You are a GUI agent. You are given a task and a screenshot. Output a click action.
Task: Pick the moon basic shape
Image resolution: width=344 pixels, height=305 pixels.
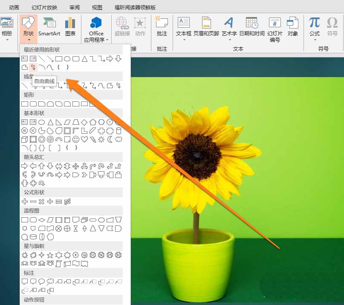110,139
